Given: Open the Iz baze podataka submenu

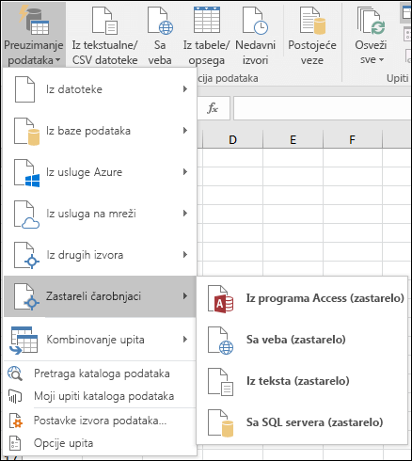Looking at the screenshot, I should [x=100, y=131].
